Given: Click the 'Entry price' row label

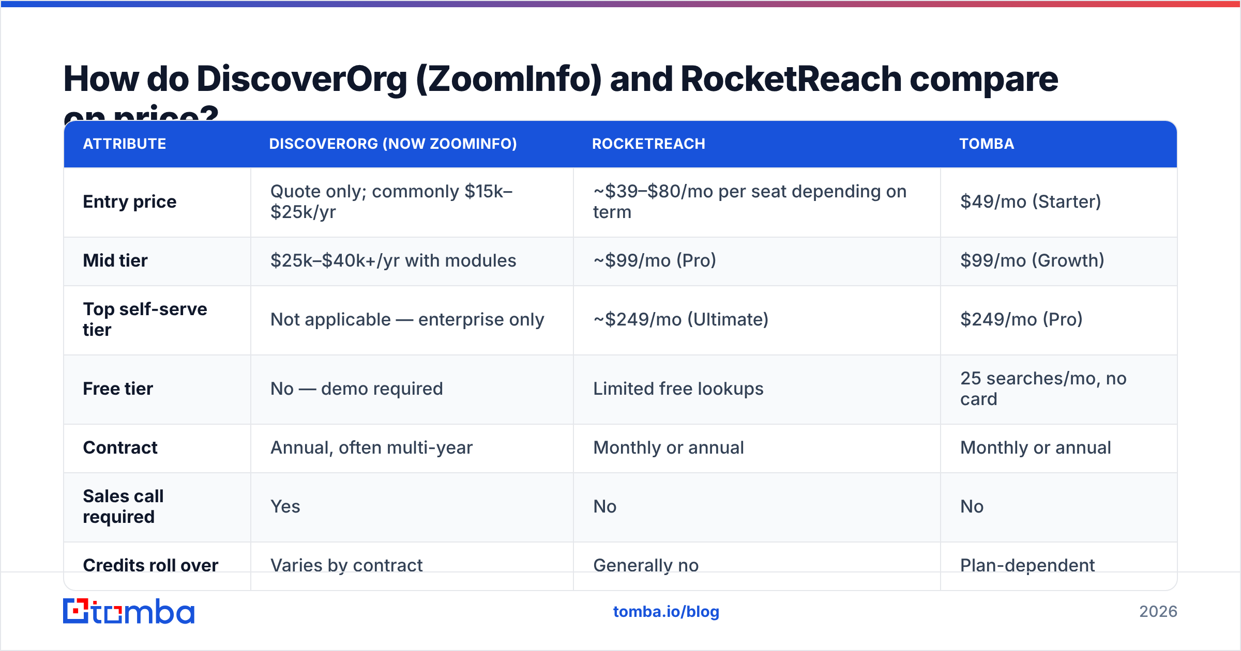Looking at the screenshot, I should coord(130,202).
